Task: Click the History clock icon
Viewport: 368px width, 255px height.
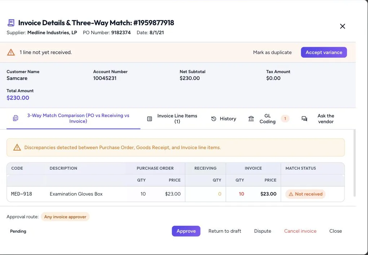Action: point(214,119)
